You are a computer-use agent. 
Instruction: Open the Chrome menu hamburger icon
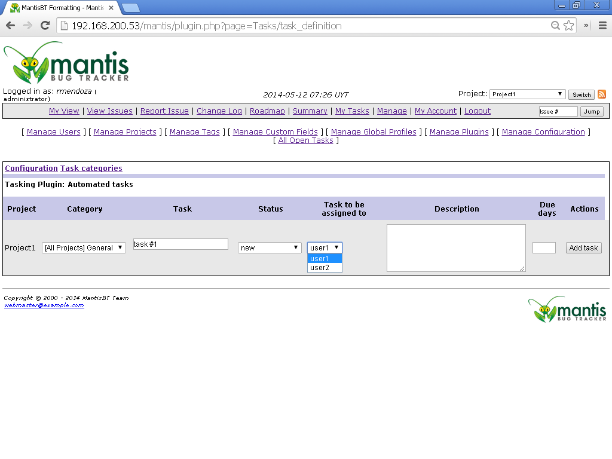602,26
